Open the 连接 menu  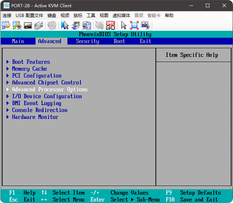[7, 16]
